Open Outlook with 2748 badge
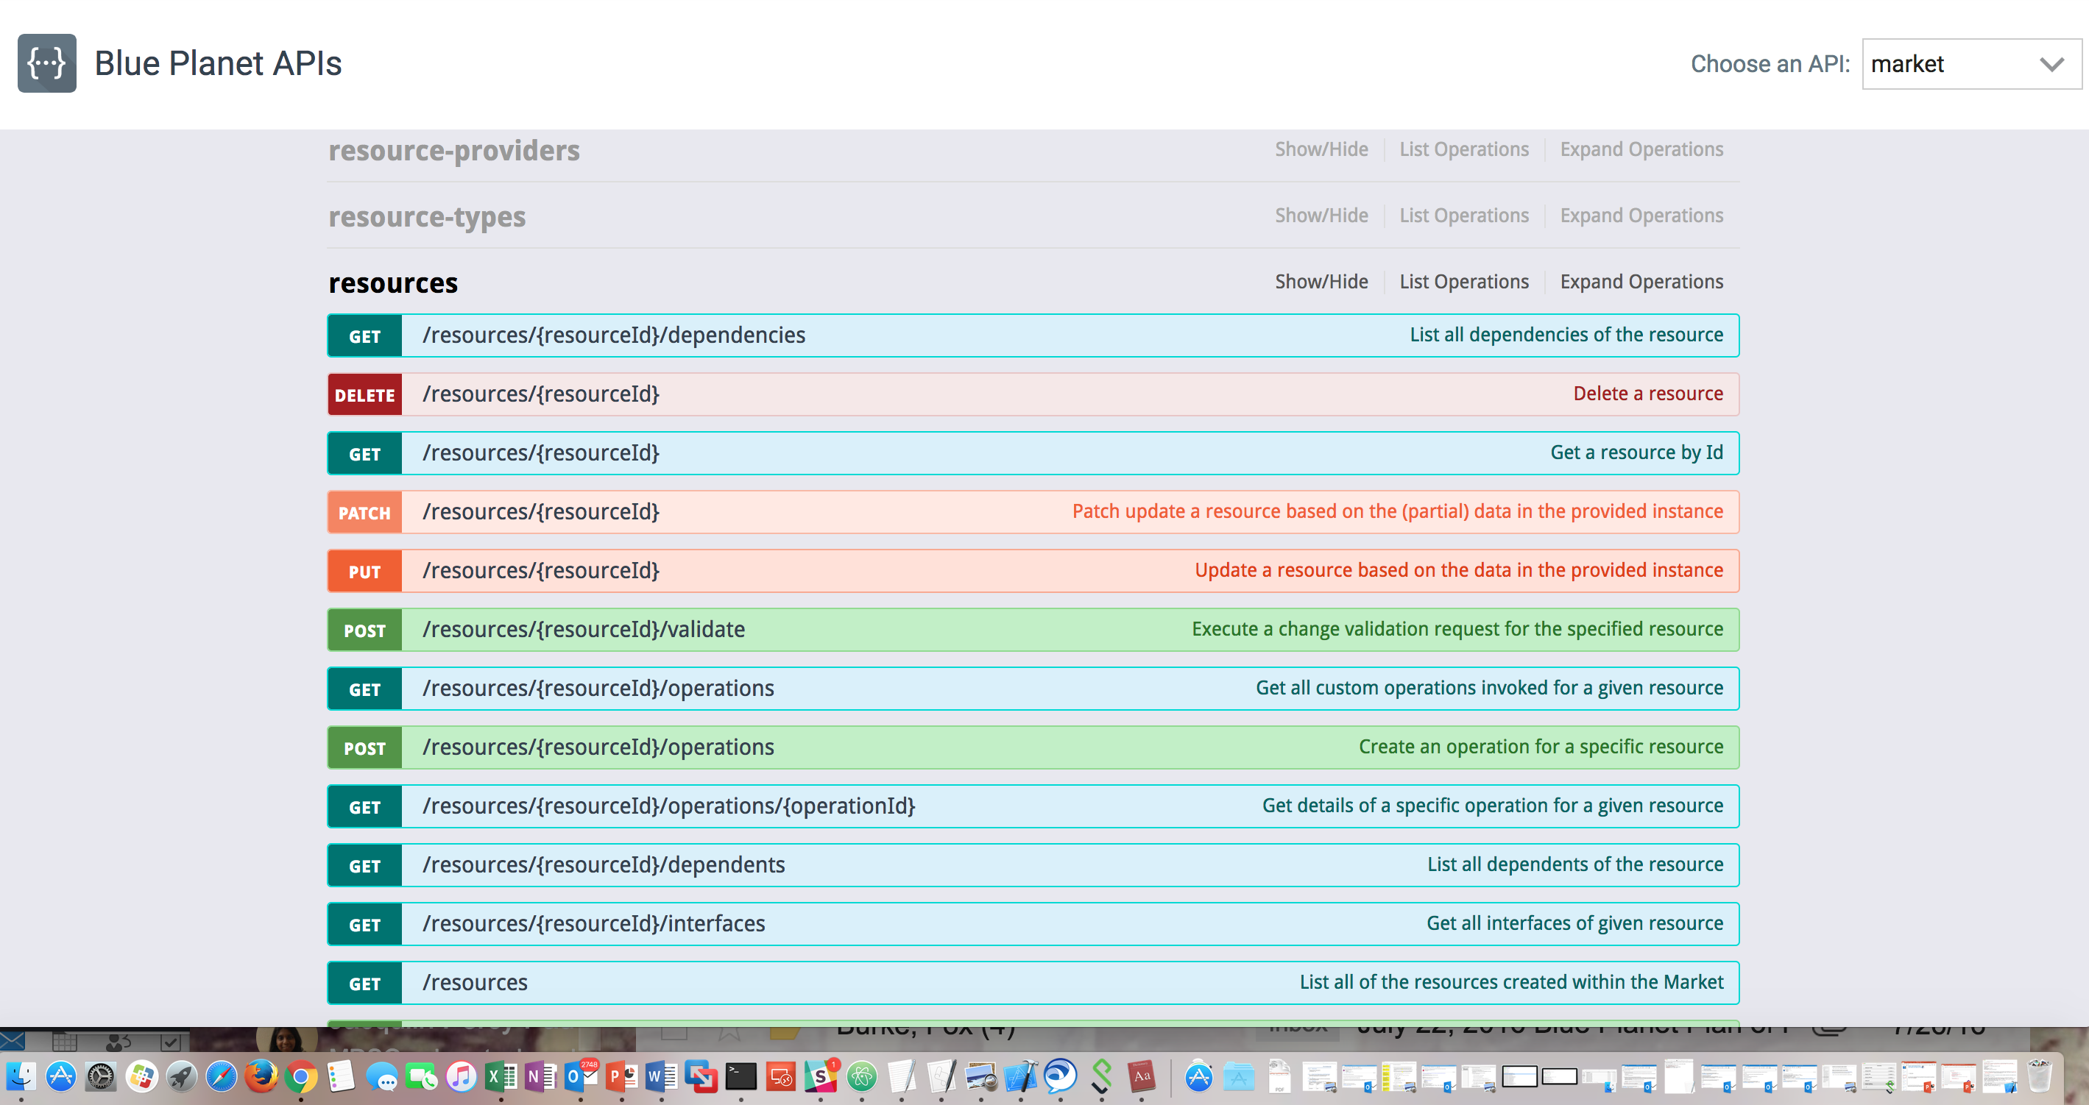Image resolution: width=2089 pixels, height=1105 pixels. [580, 1078]
